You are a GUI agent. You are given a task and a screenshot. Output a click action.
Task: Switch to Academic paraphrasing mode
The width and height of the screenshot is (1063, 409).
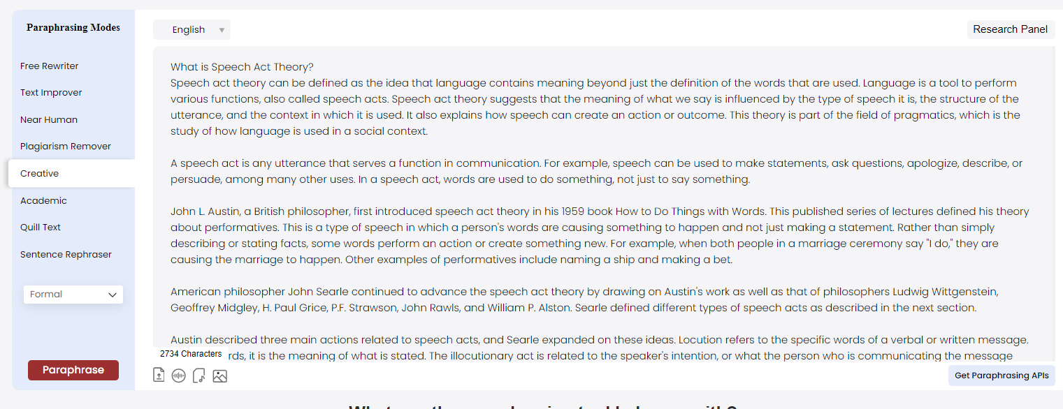[x=43, y=201]
